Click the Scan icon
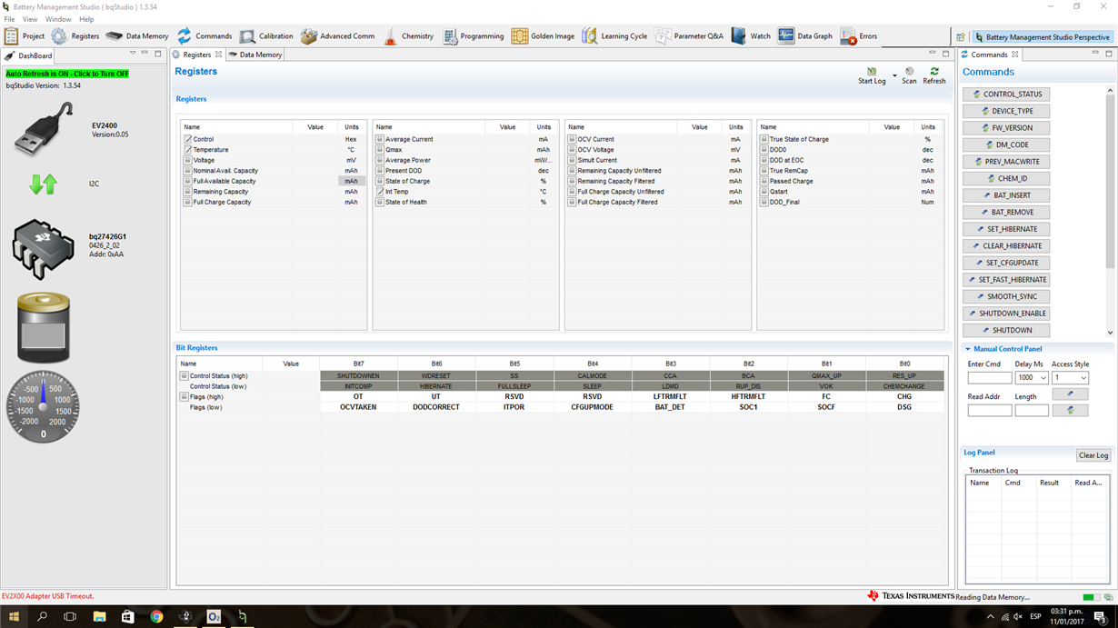1118x628 pixels. coord(909,72)
